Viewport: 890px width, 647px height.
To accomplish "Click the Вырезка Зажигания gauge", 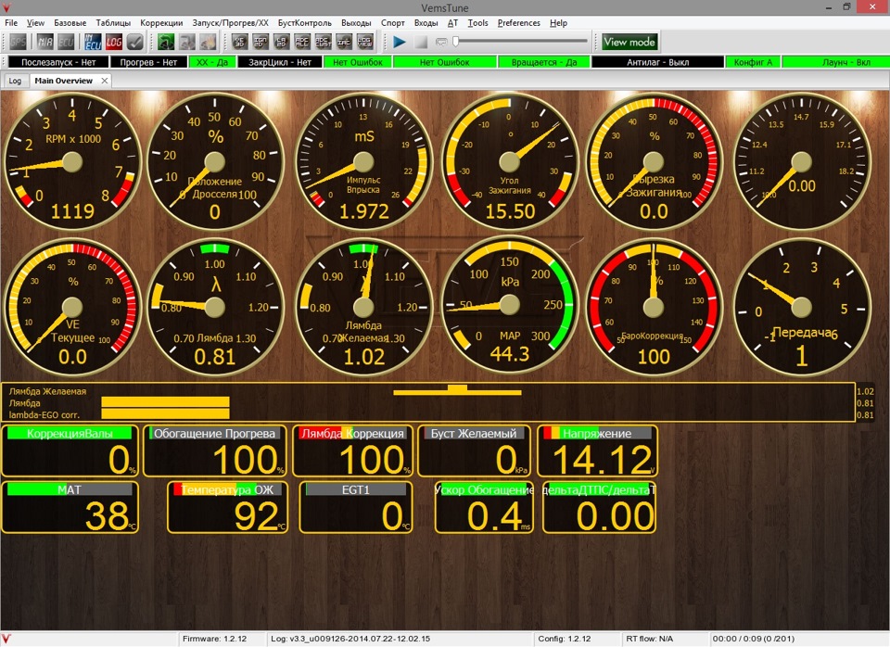I will pyautogui.click(x=654, y=161).
